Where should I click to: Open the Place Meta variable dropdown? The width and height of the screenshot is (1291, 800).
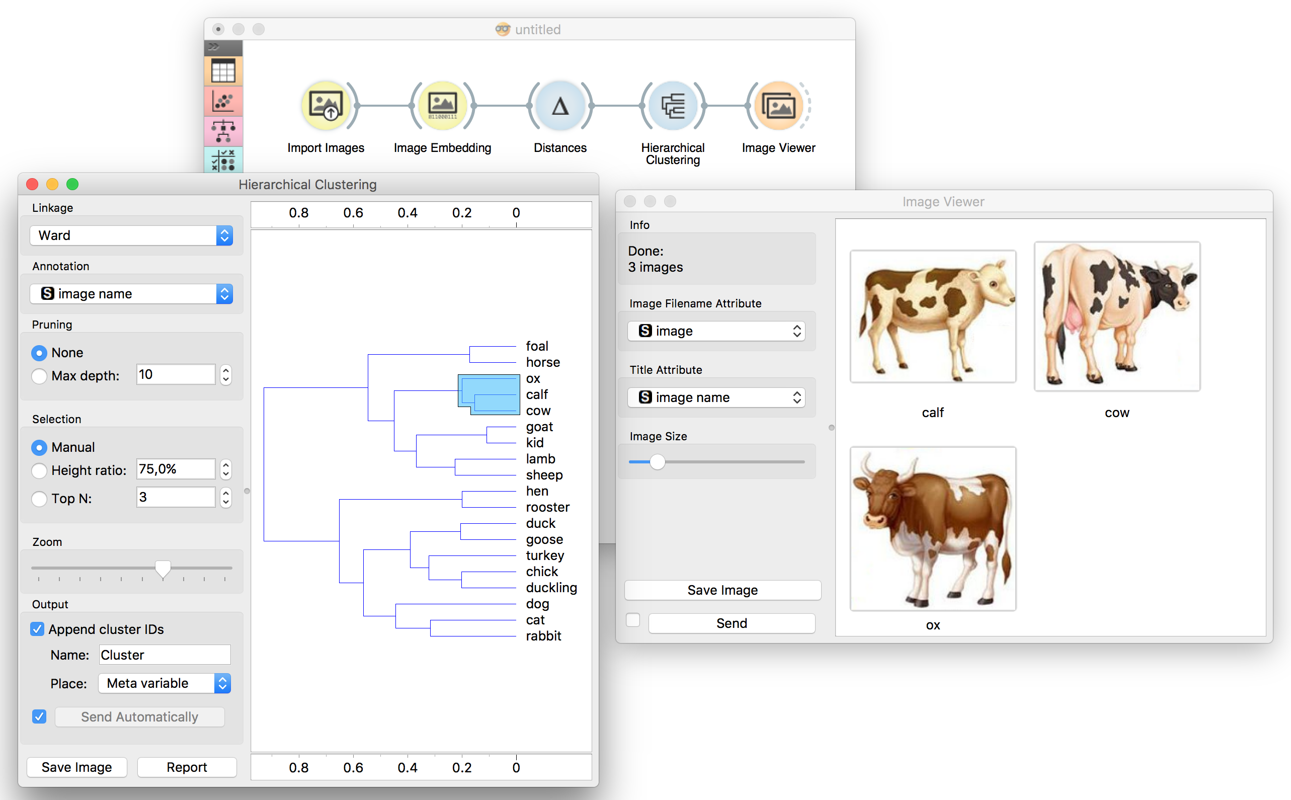[x=164, y=683]
